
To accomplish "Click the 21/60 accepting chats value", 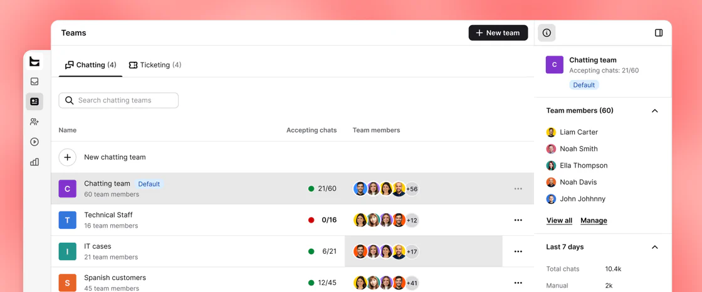I will coord(327,188).
